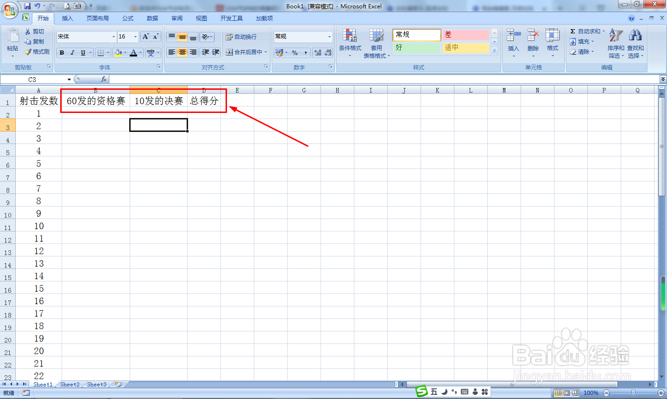This screenshot has height=399, width=667.
Task: Open the Sheet2 worksheet tab
Action: click(70, 385)
